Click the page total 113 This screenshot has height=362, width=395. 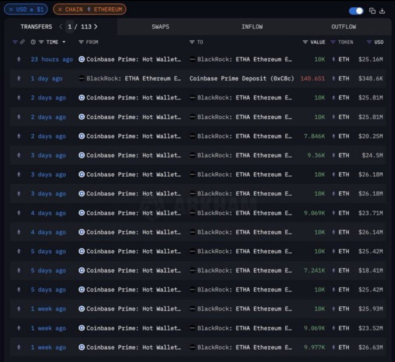click(x=86, y=27)
